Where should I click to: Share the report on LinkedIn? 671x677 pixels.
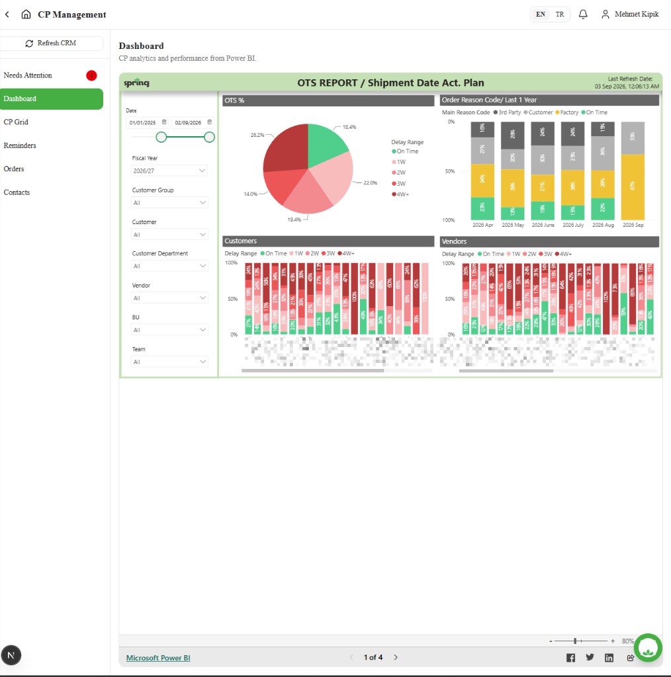coord(609,658)
